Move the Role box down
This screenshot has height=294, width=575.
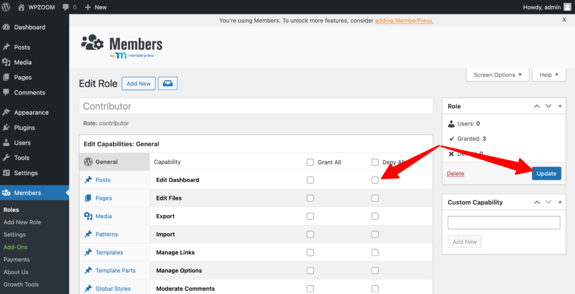coord(548,106)
